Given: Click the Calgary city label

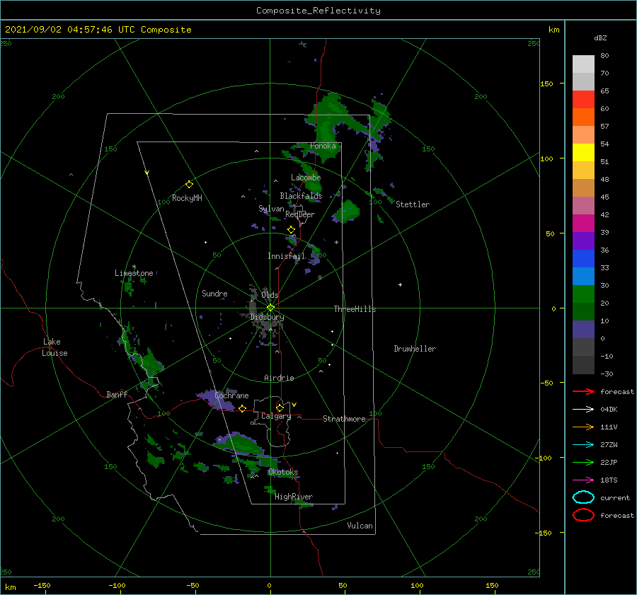Looking at the screenshot, I should tap(276, 416).
